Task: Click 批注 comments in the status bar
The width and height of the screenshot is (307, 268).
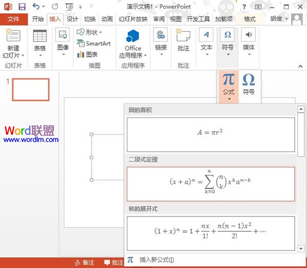Action: point(114,263)
